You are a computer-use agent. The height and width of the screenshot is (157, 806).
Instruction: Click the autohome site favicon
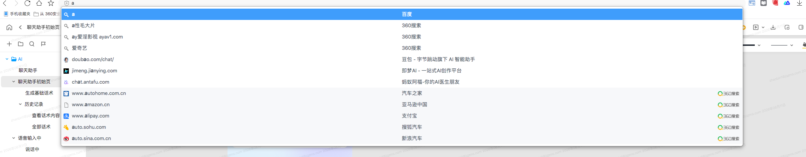pyautogui.click(x=66, y=94)
